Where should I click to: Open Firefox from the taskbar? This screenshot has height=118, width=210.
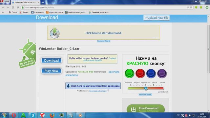click(x=52, y=115)
